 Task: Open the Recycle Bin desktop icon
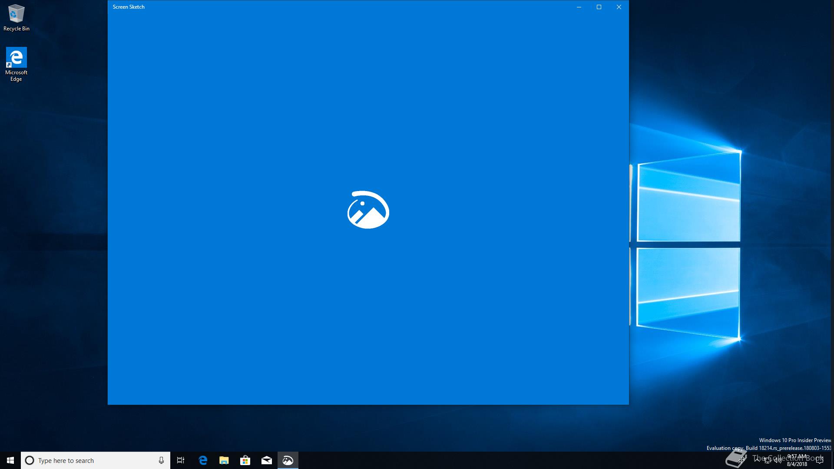coord(17,18)
